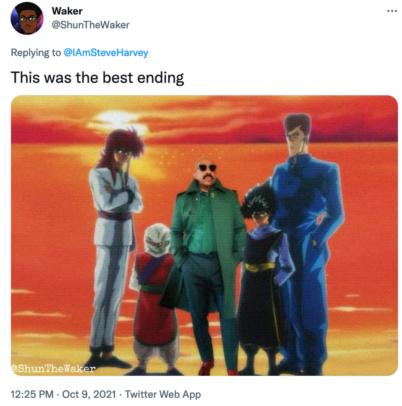Open the three-dot more options menu

coord(392,11)
